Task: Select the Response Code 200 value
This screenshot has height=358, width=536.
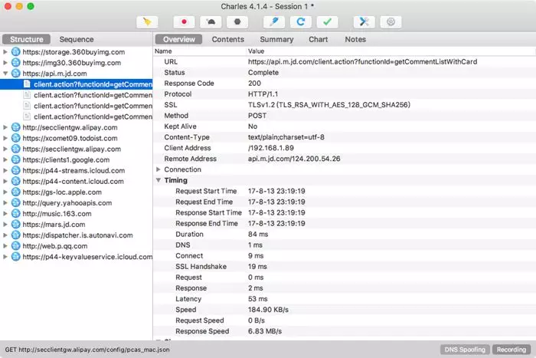Action: pos(254,83)
